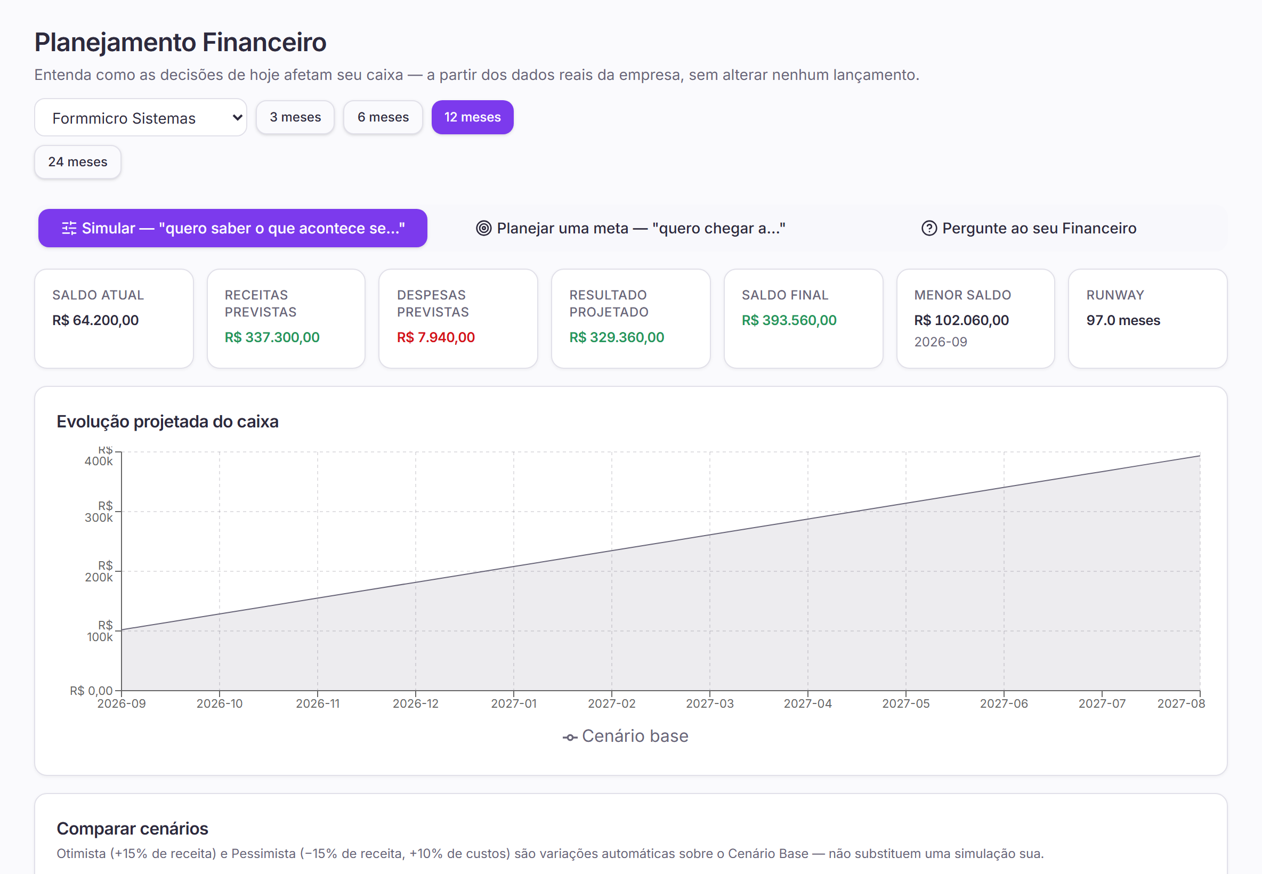Click the target icon beside Planejar uma meta
Viewport: 1262px width, 874px height.
coord(483,228)
